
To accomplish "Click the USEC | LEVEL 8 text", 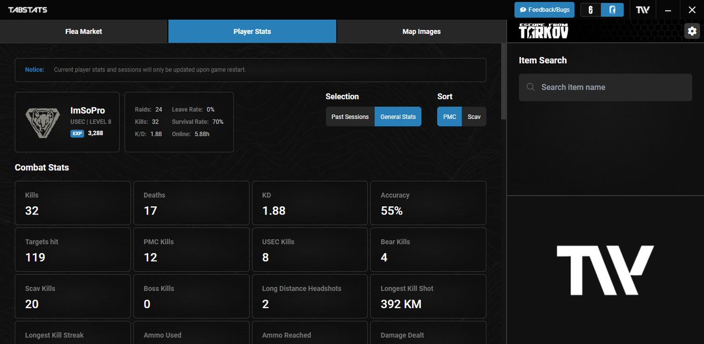I will pos(90,122).
